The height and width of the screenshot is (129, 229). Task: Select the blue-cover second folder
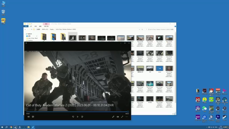53,37
